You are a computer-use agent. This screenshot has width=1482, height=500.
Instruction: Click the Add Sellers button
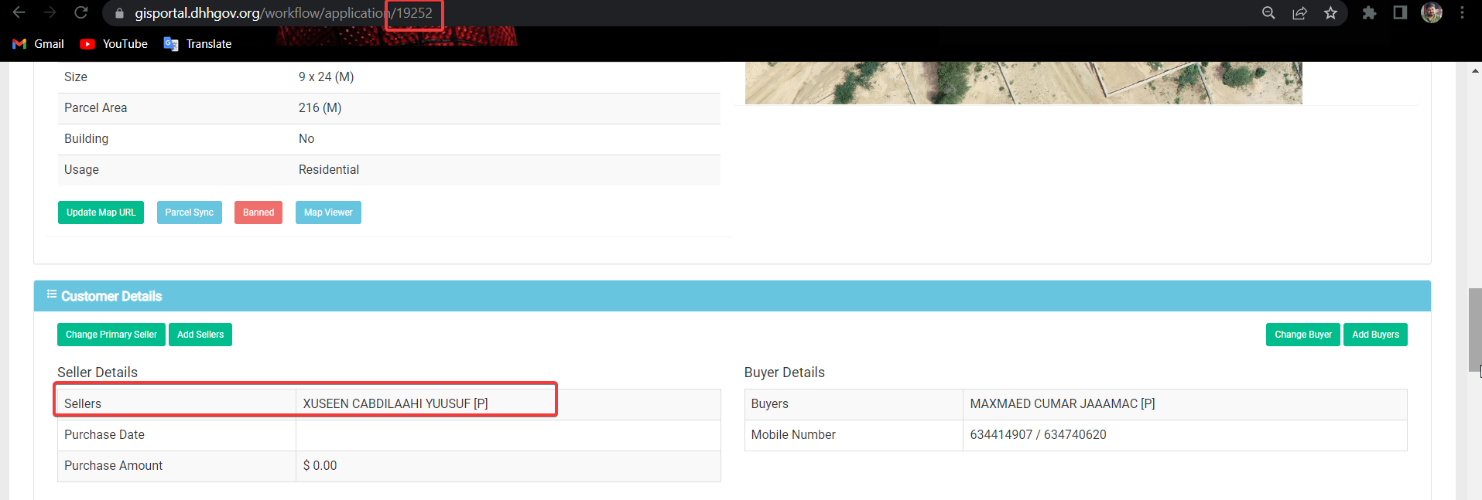point(200,335)
